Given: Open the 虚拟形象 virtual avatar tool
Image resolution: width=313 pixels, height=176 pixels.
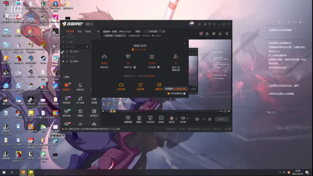Looking at the screenshot, I should click(x=67, y=113).
